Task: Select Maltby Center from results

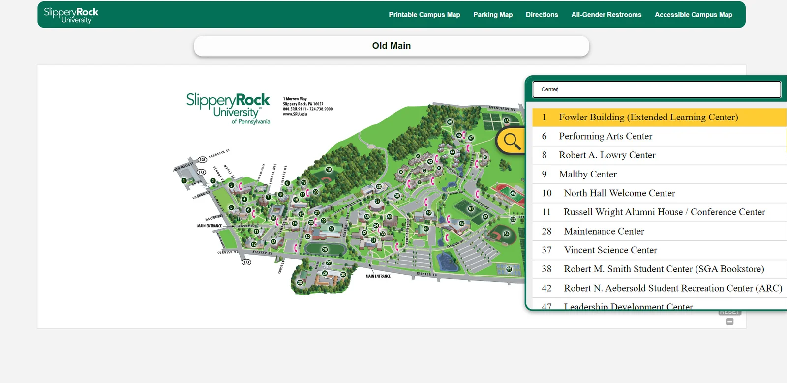Action: click(659, 174)
